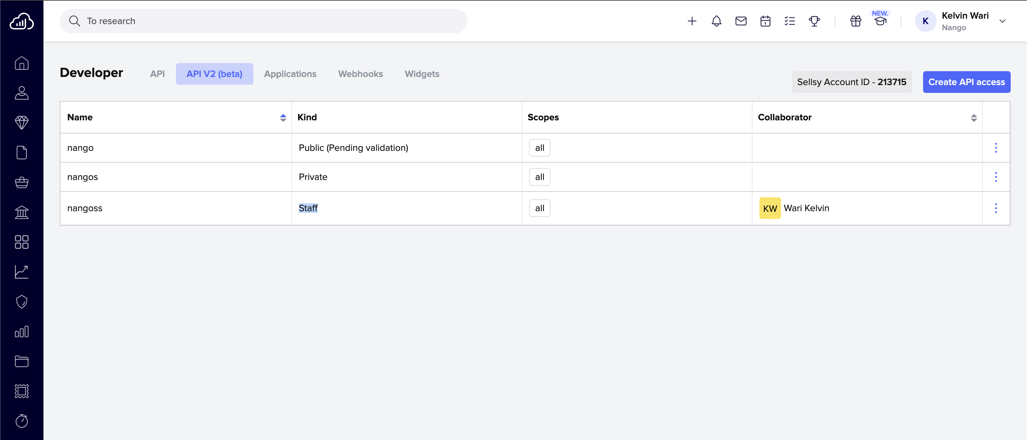
Task: Click the plus quick-create icon
Action: pos(692,21)
